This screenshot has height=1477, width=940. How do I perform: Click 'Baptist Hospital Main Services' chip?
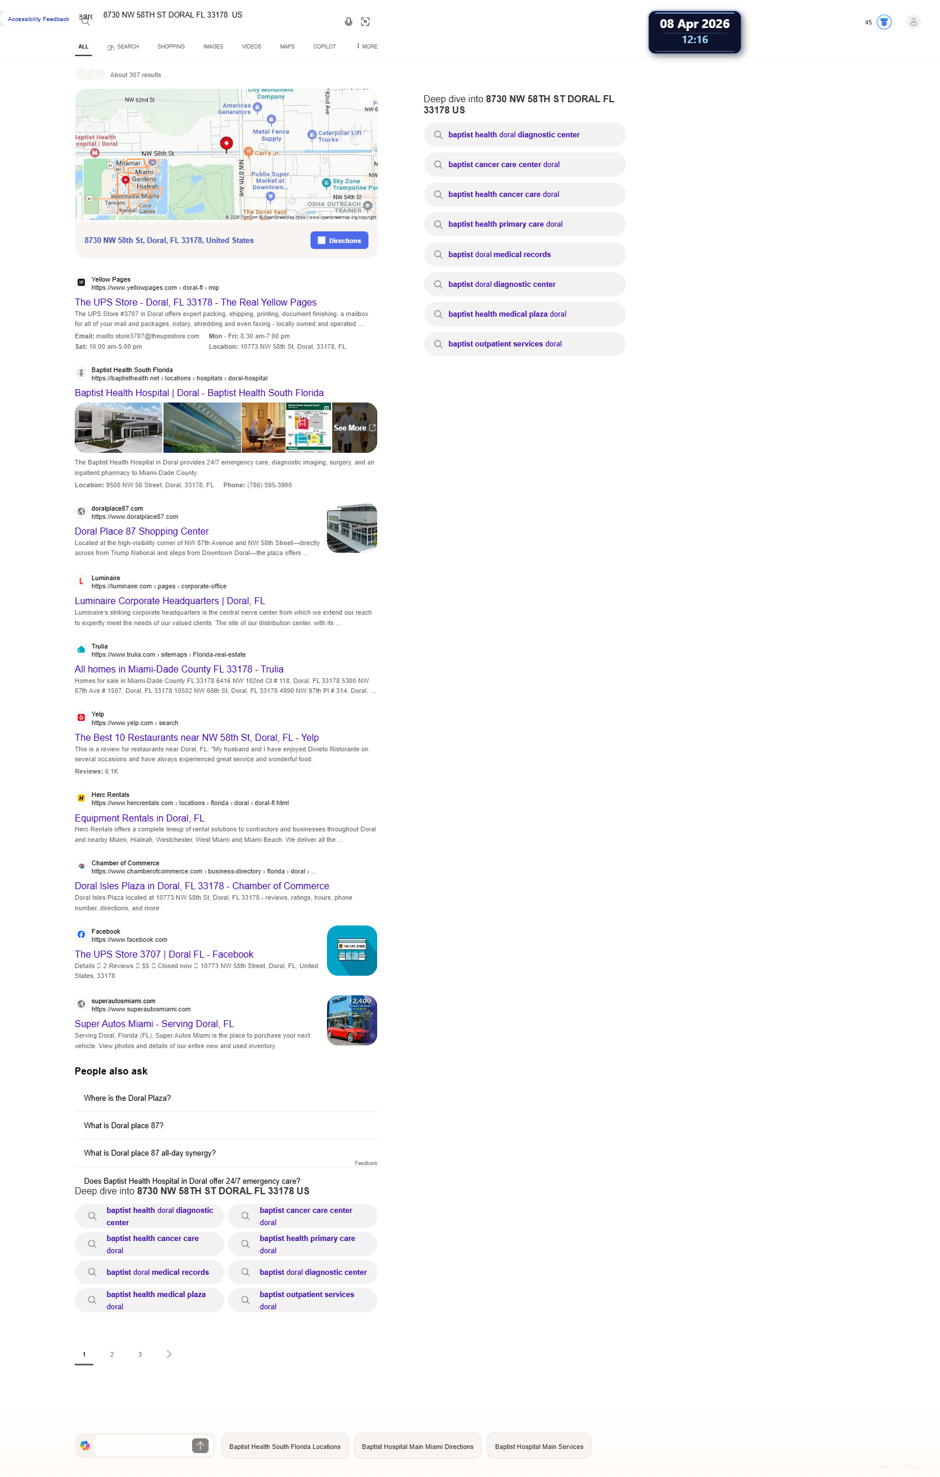pos(539,1447)
